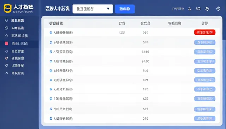Click the light blue action button in the last row
Screen dimensions: 226x129
(x=205, y=118)
